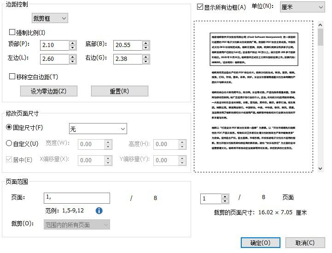Confirm with the 确定(O) button
Viewport: 332px width, 253px height.
(261, 242)
